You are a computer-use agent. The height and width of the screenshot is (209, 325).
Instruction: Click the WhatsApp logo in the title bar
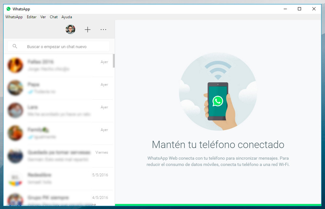coord(8,9)
